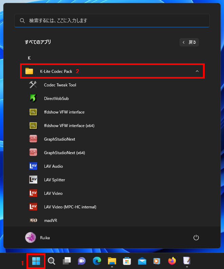
Task: Click the search input field
Action: (x=112, y=21)
